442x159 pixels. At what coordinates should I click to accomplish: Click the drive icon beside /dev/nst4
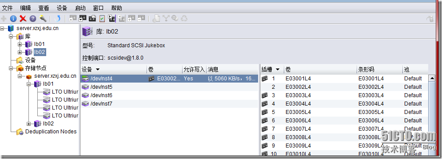tap(85, 79)
